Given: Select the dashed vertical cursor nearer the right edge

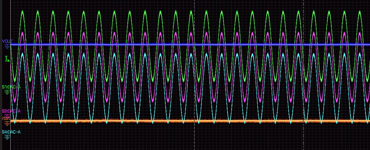Looking at the screenshot, I should (303, 75).
